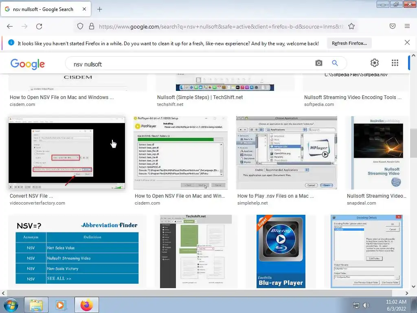Viewport: 417px width, 313px height.
Task: Open Nullsoft Simple Steps TechShift.net result
Action: (x=200, y=97)
